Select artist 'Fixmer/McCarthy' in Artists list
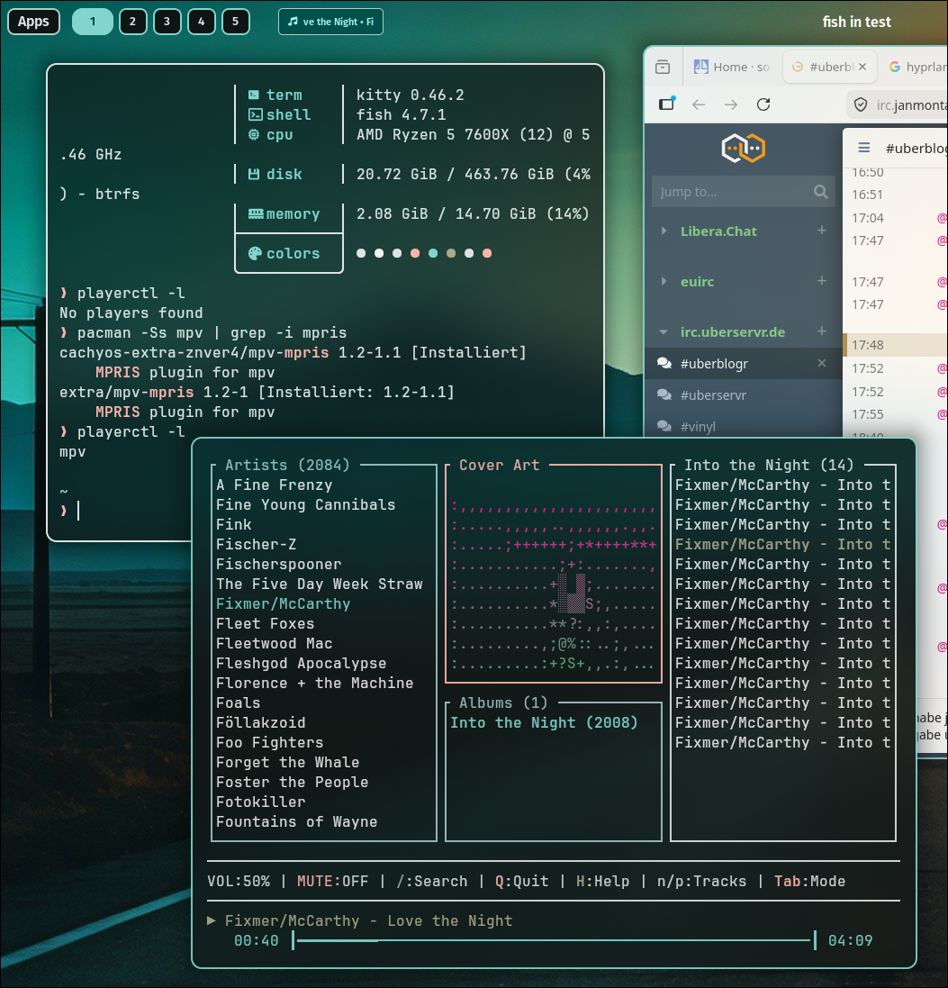This screenshot has width=948, height=988. (x=283, y=603)
